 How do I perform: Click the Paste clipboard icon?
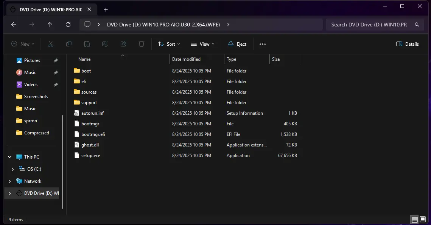[x=87, y=44]
